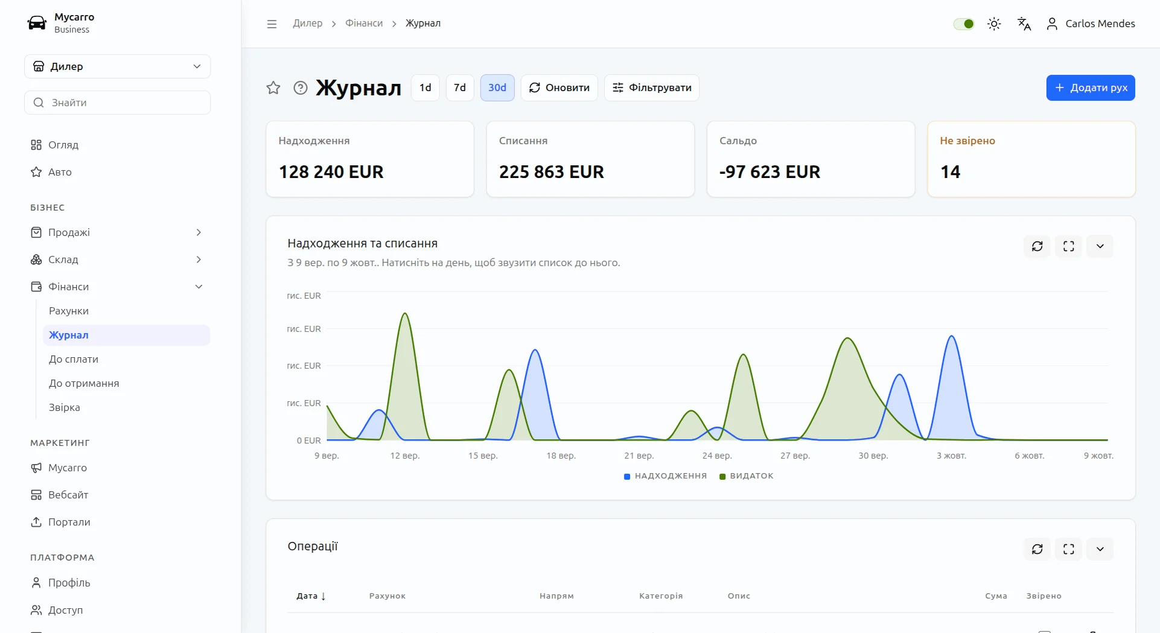
Task: Click the hamburger sidebar menu icon
Action: click(x=272, y=24)
